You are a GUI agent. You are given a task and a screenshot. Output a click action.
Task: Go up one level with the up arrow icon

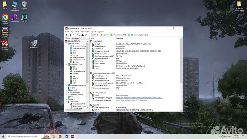pyautogui.click(x=74, y=35)
